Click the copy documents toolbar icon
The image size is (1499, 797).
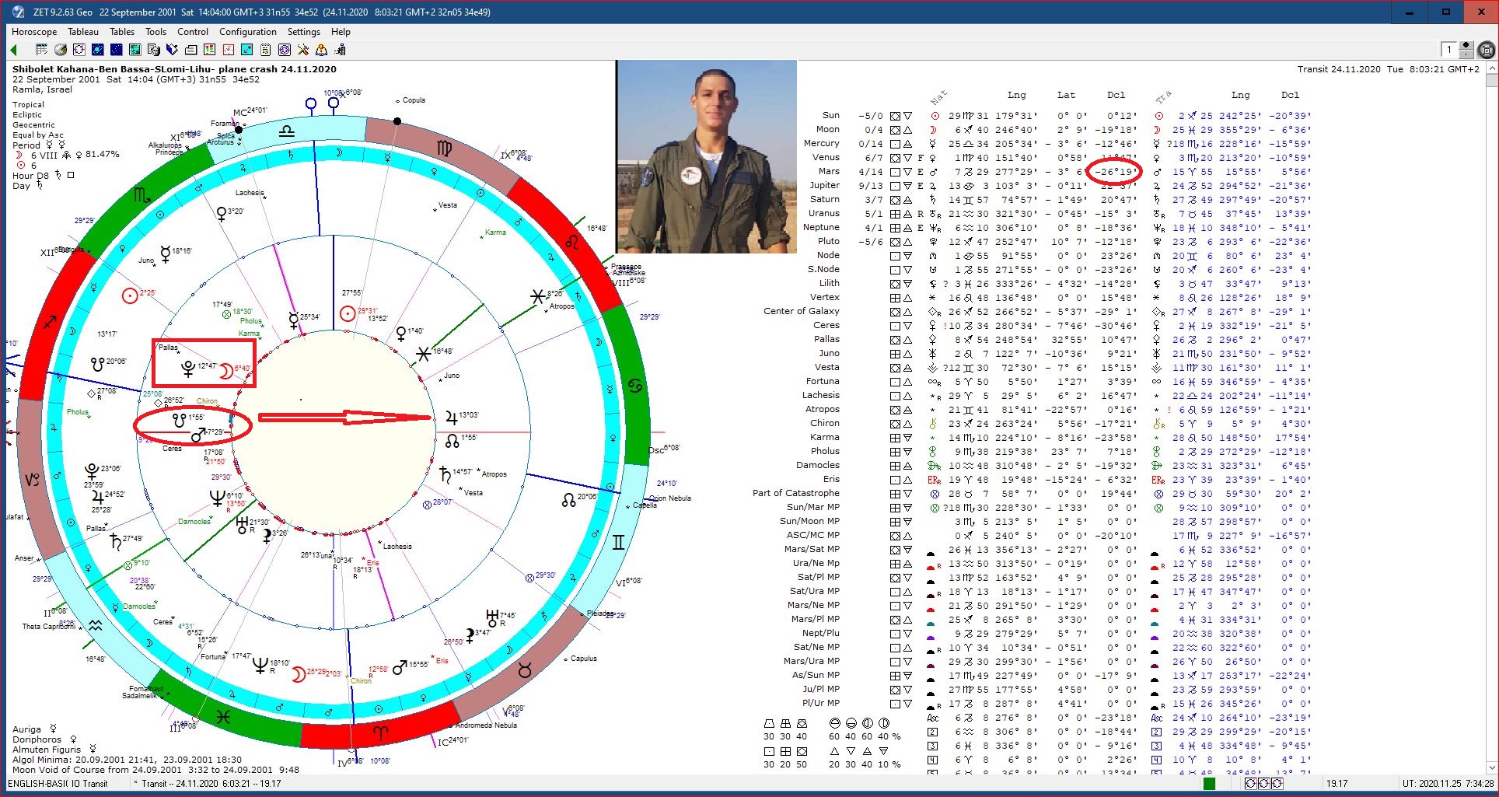click(x=154, y=50)
